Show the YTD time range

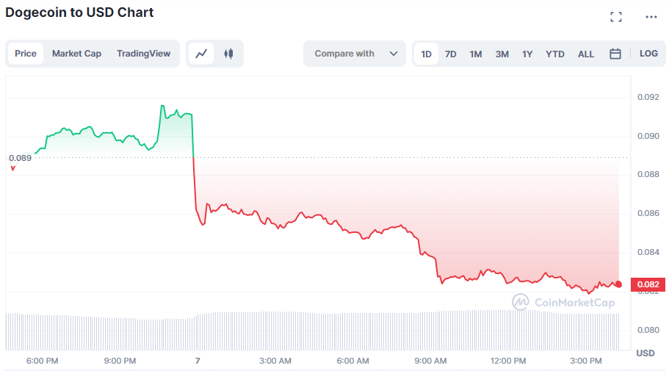(555, 54)
